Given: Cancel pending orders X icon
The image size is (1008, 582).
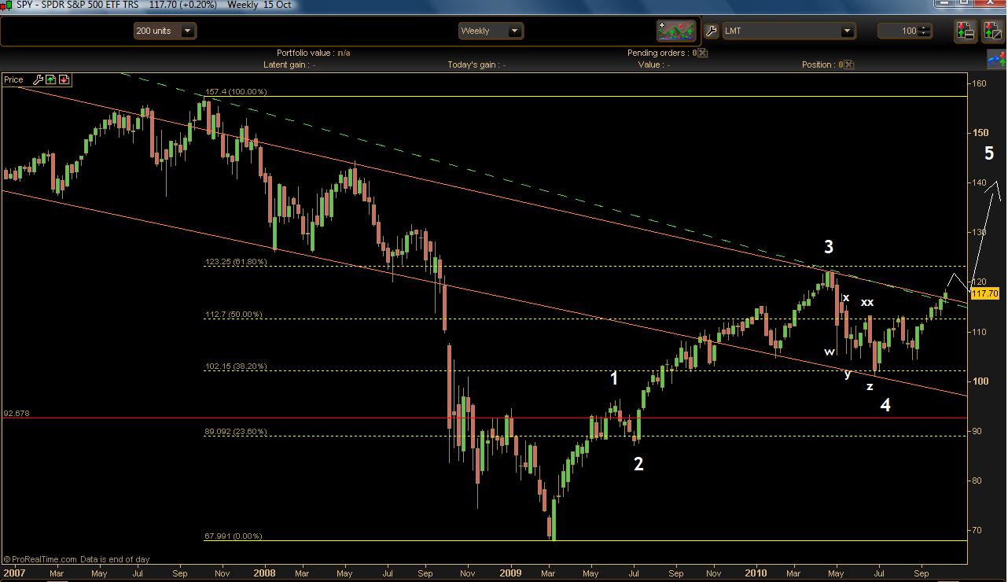Looking at the screenshot, I should [x=703, y=53].
